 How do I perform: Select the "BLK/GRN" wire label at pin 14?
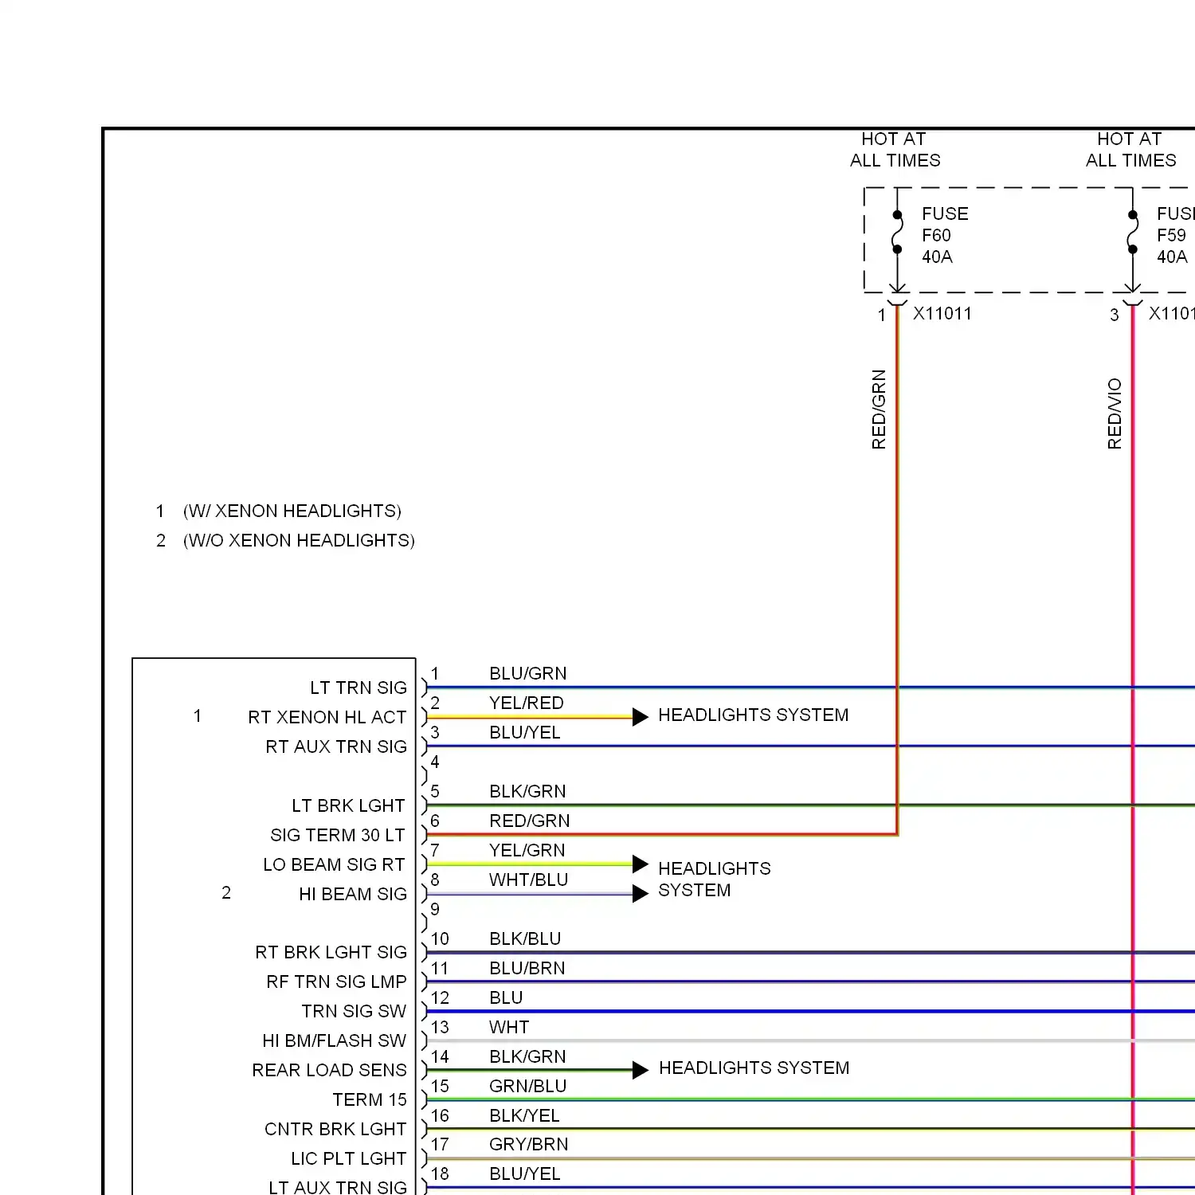[x=527, y=1056]
